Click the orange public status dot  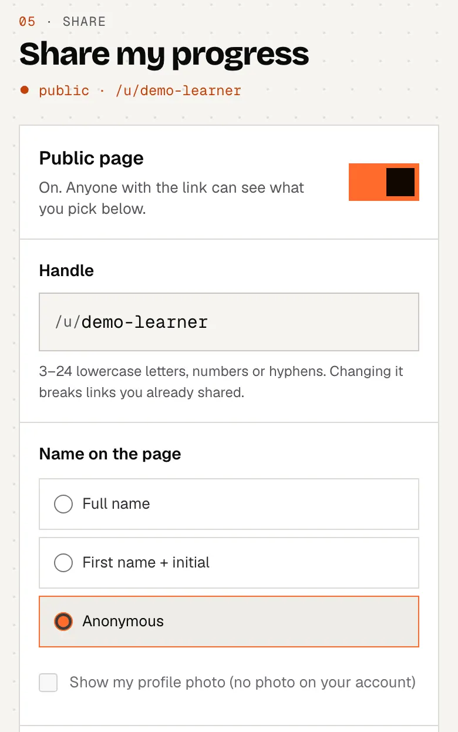(25, 90)
